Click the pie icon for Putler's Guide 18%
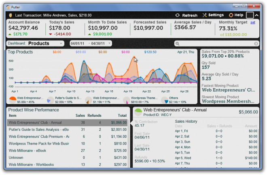The height and width of the screenshot is (175, 267). tap(51, 100)
